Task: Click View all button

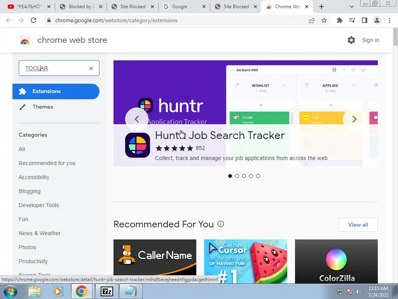Action: pos(358,225)
